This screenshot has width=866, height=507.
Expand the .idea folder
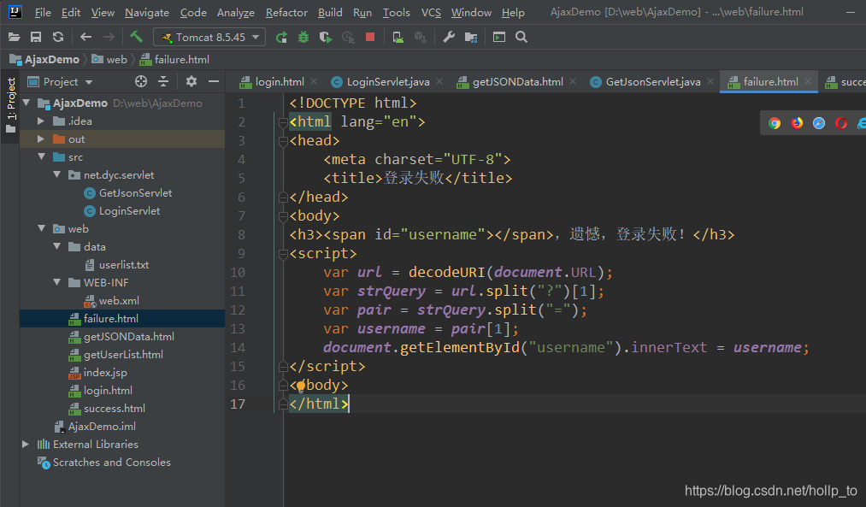pyautogui.click(x=41, y=121)
